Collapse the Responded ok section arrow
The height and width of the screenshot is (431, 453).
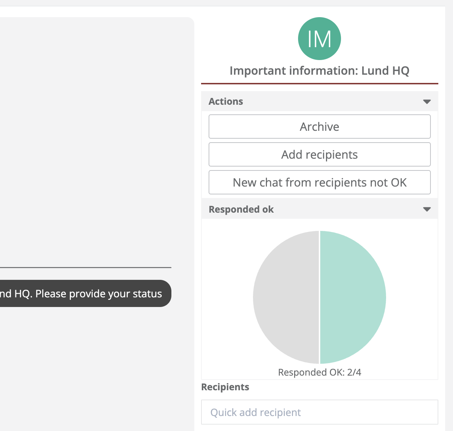(427, 209)
